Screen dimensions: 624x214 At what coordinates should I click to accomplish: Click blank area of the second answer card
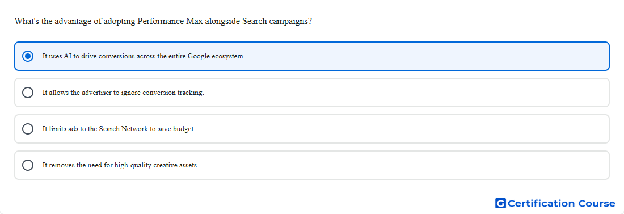[x=406, y=93]
